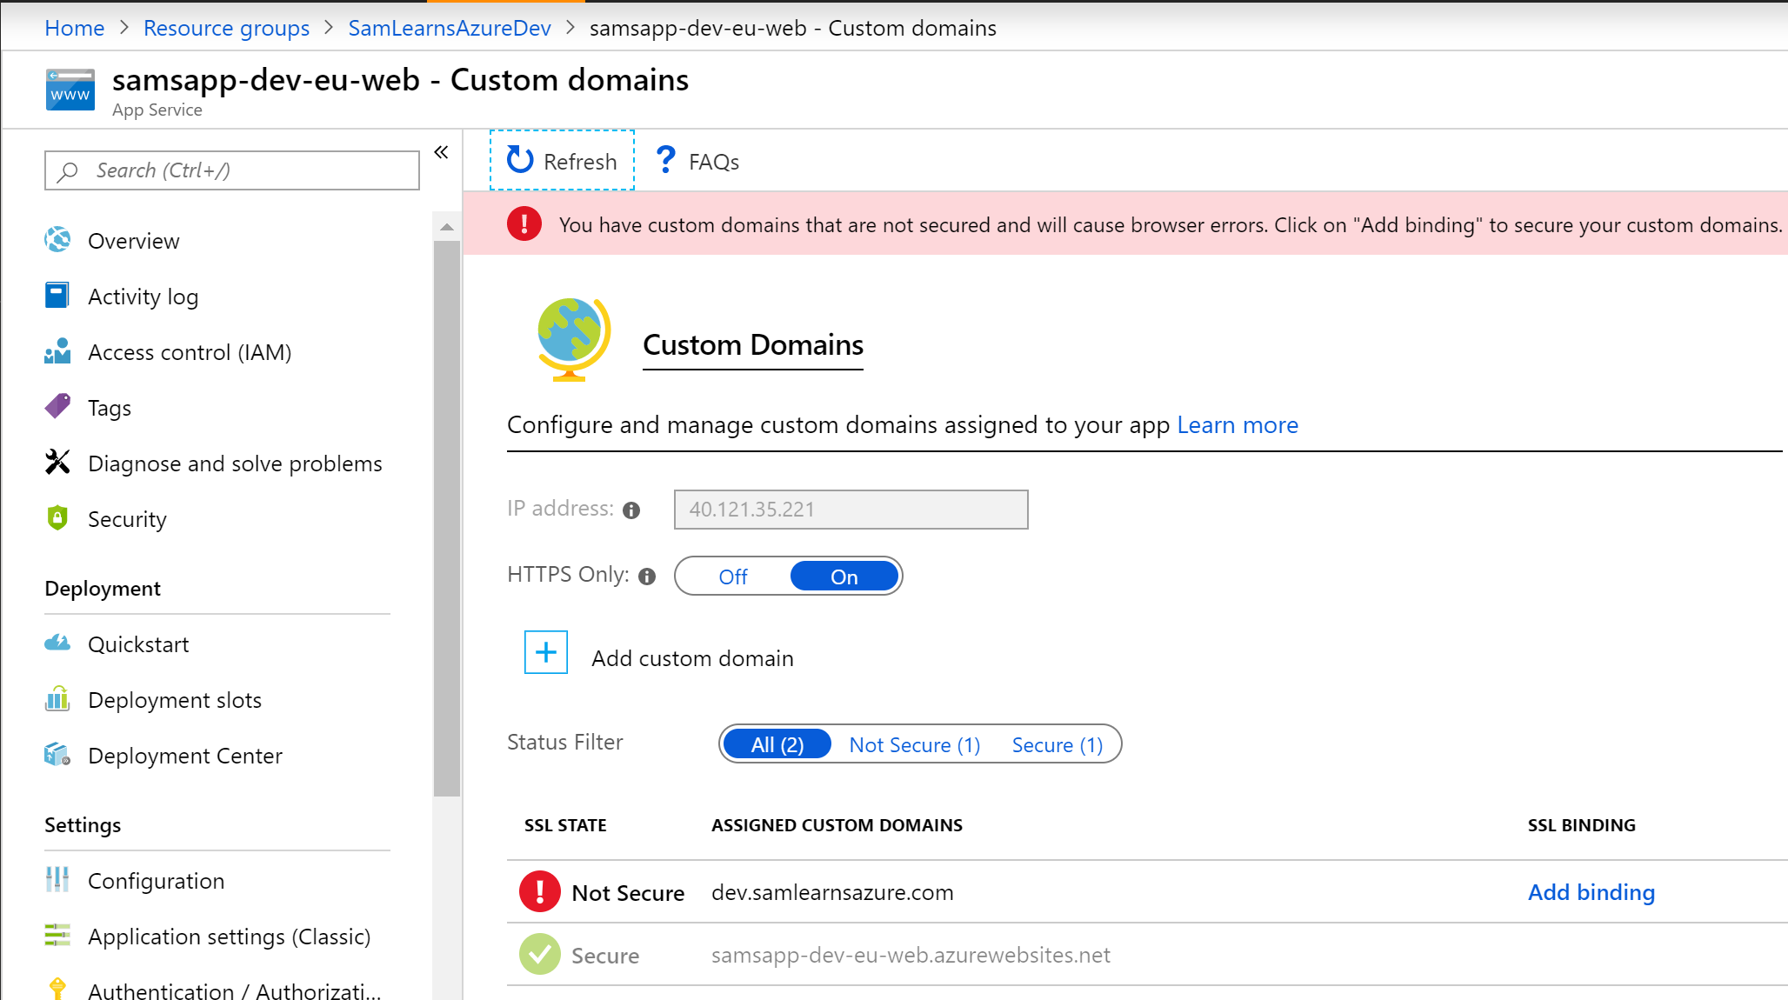
Task: Open FAQs question mark icon
Action: pos(665,160)
